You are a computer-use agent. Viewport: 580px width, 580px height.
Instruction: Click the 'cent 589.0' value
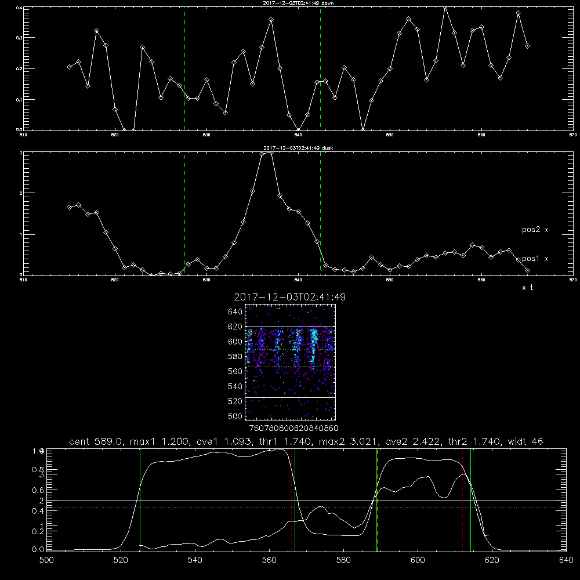coord(96,441)
